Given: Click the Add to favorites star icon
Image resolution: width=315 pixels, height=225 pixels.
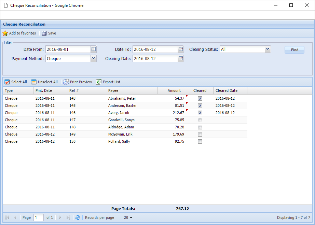Looking at the screenshot, I should point(5,33).
